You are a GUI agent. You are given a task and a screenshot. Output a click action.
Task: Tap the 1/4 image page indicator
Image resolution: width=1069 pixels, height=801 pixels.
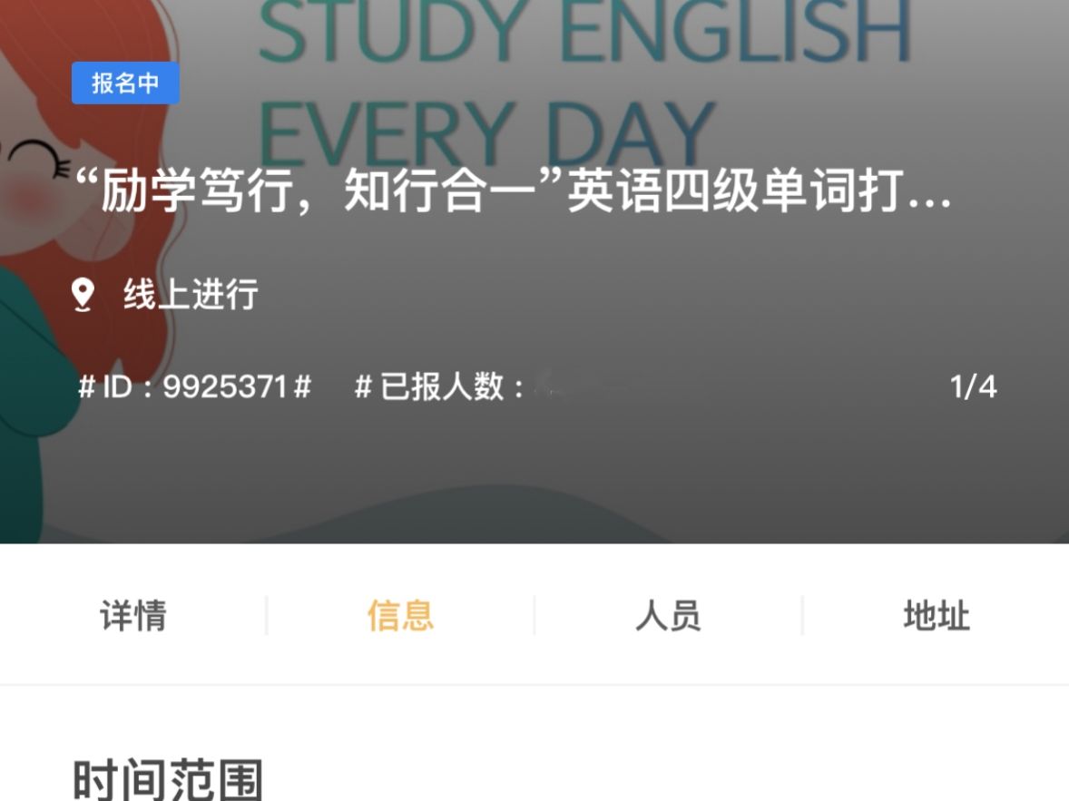point(973,387)
